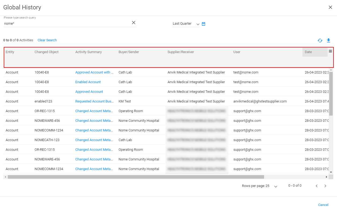
Task: Click the refresh activities icon
Action: 320,41
